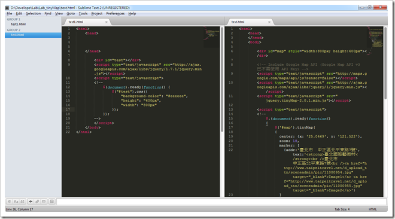The image size is (395, 219).
Task: Click the div id="test" line in left pane
Action: click(117, 60)
